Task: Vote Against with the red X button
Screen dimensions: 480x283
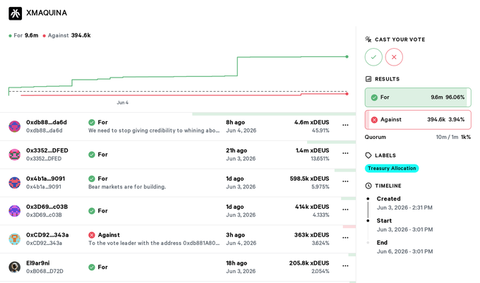Action: coord(394,57)
